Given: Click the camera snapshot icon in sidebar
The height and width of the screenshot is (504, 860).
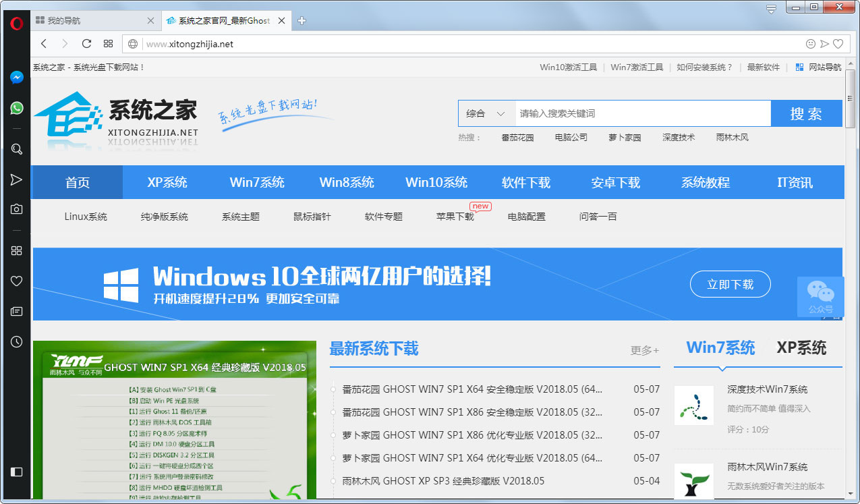Looking at the screenshot, I should (17, 209).
